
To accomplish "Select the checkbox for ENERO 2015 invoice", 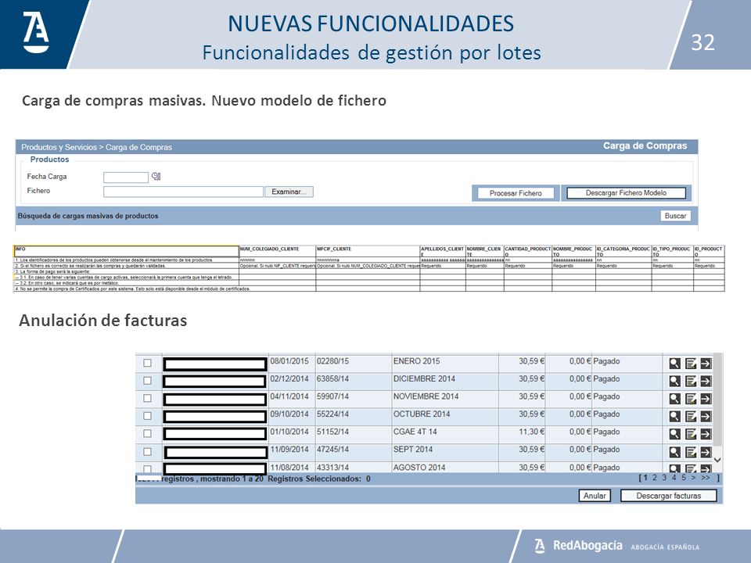I will [x=148, y=363].
